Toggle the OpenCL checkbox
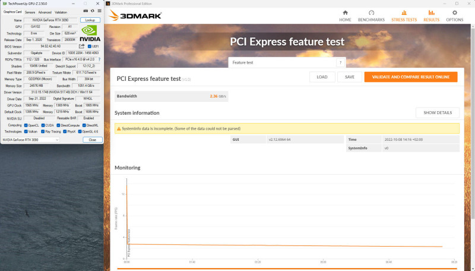 (26, 125)
